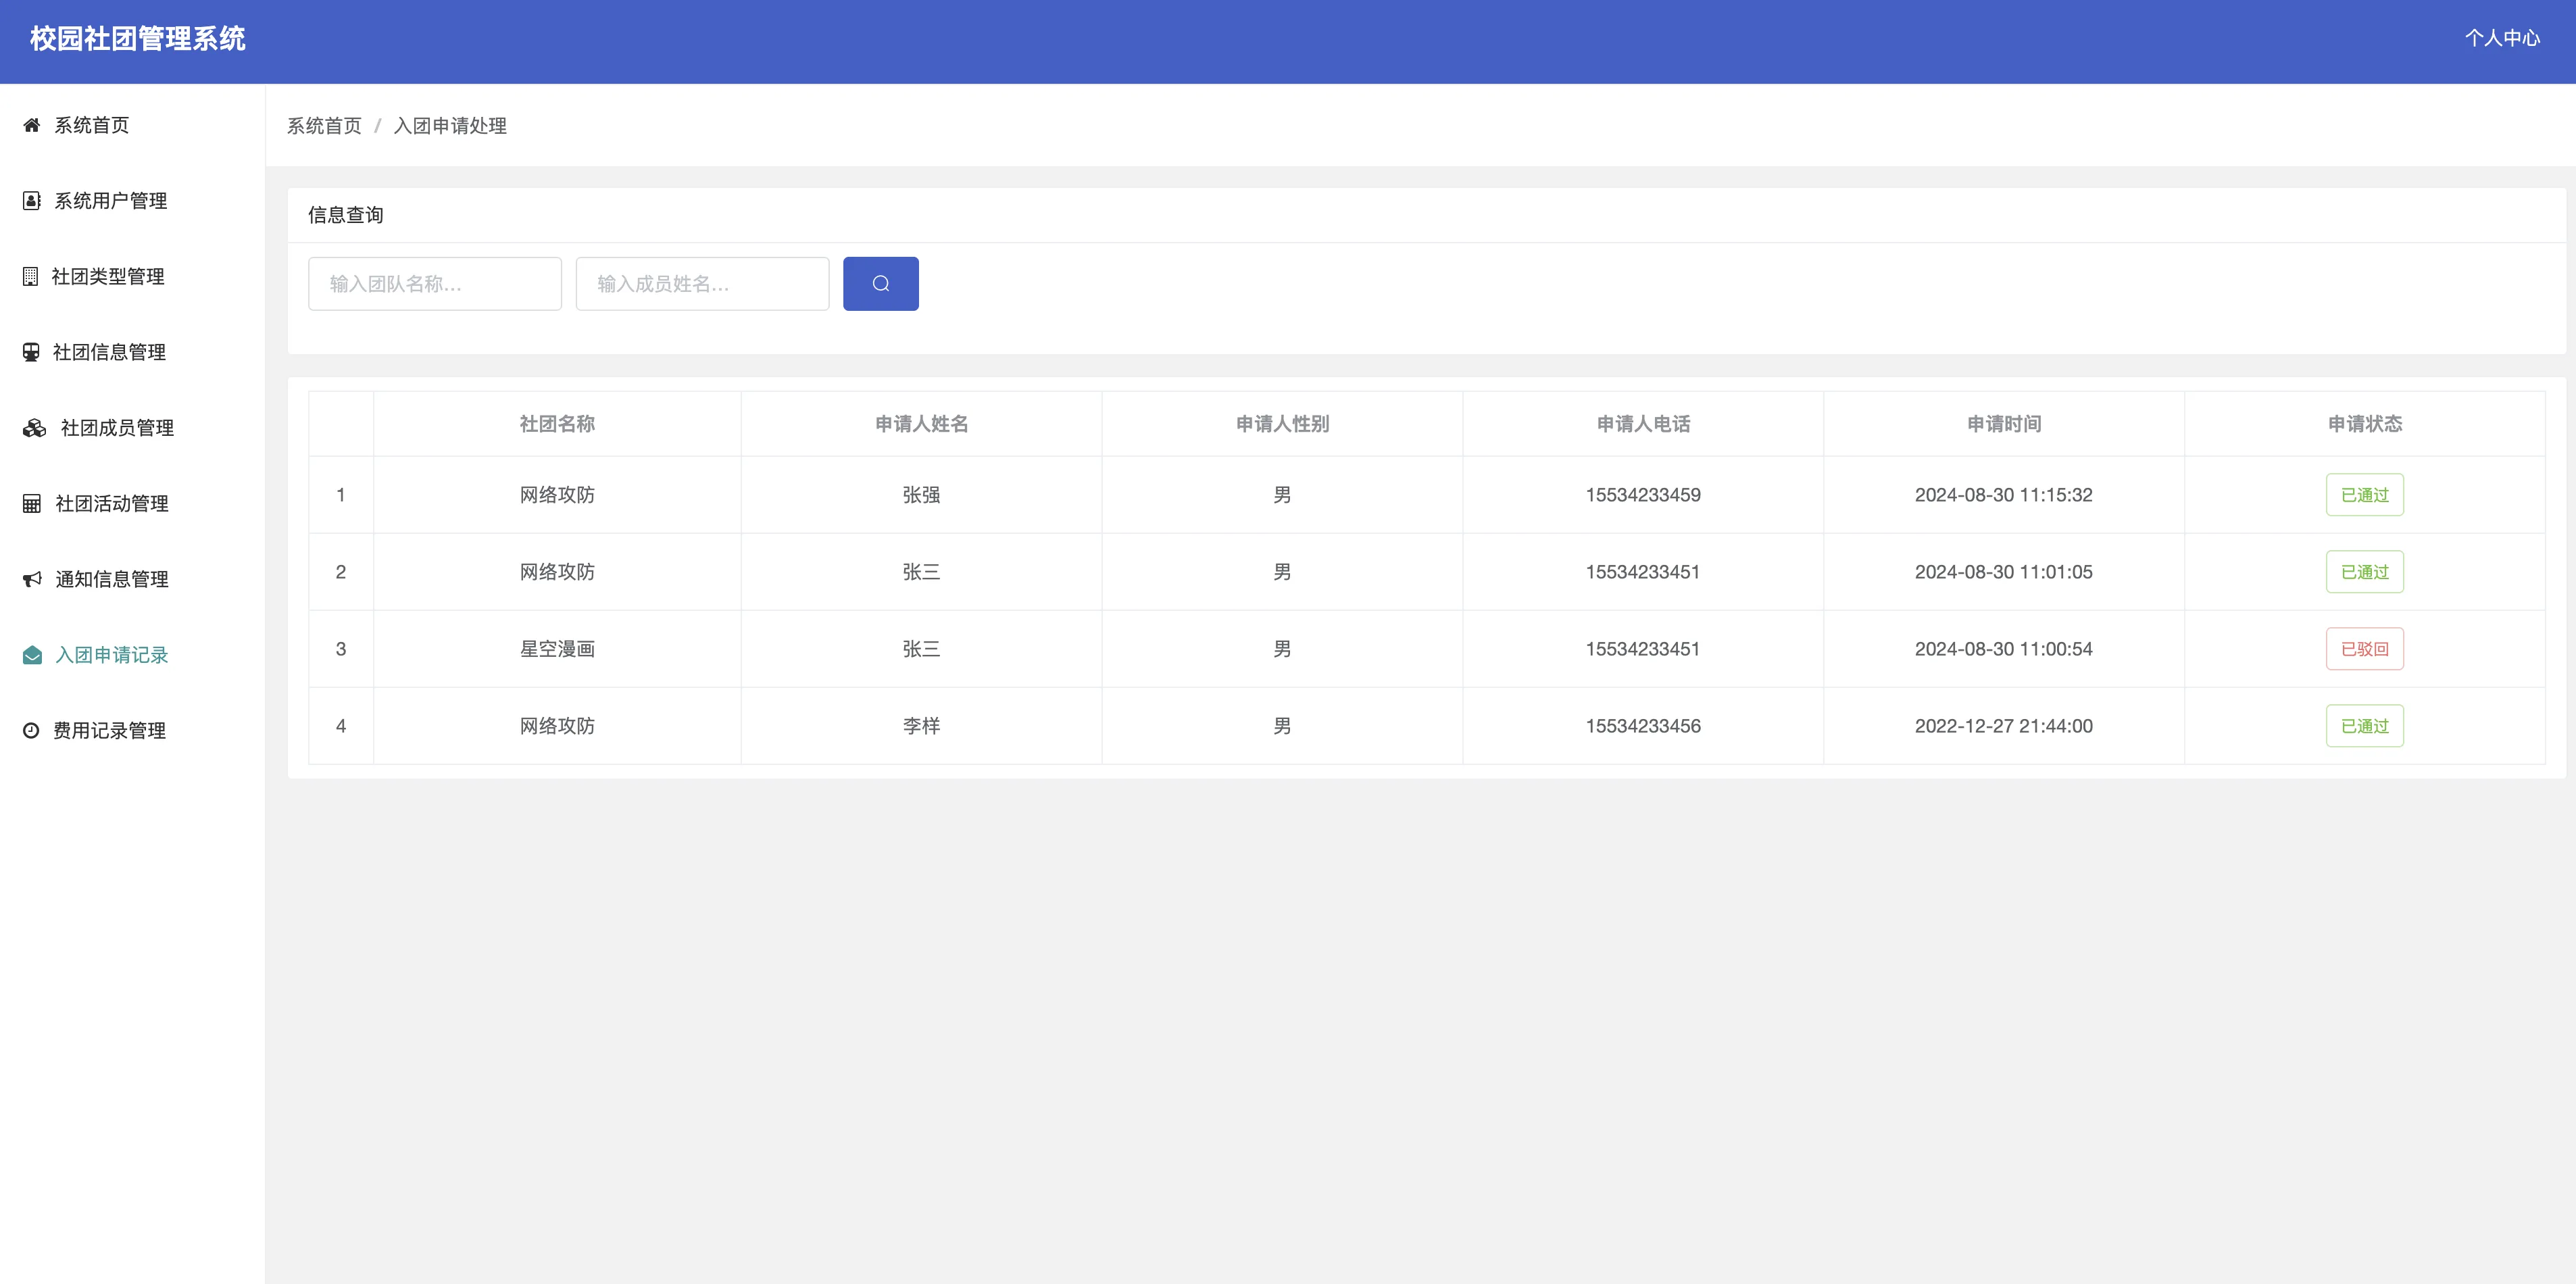Click the train icon for 社团信息管理
2576x1284 pixels.
32,352
